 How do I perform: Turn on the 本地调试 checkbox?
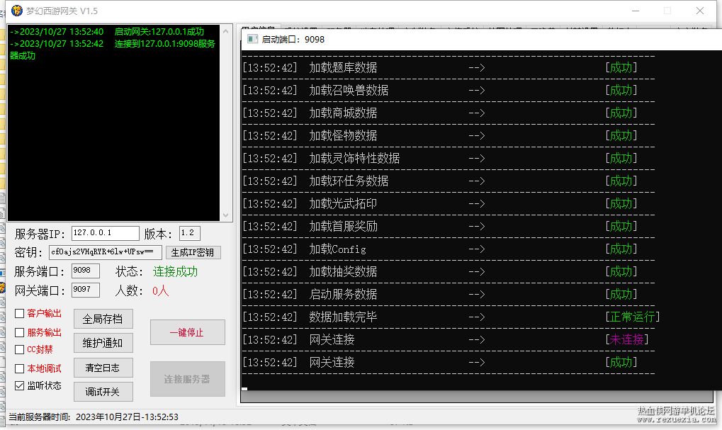[x=19, y=368]
